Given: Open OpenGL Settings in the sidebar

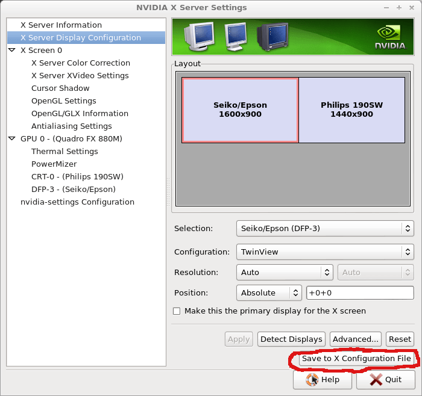Looking at the screenshot, I should coord(63,101).
